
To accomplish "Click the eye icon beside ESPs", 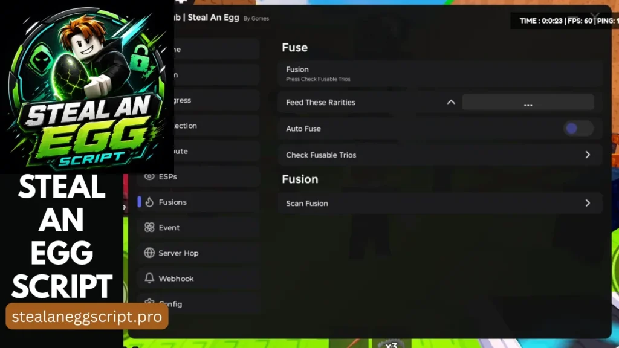I will coord(149,176).
